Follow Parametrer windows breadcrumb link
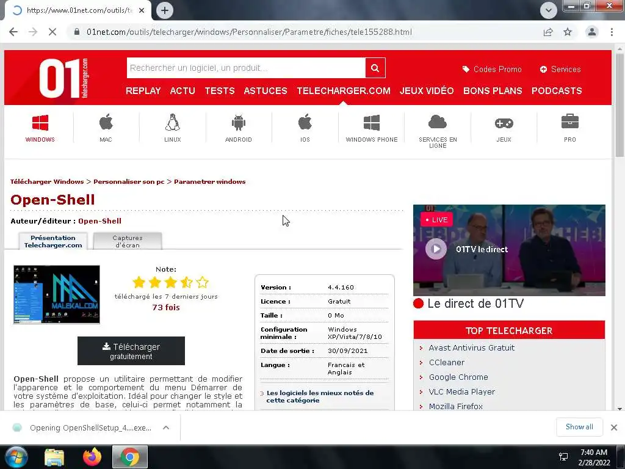This screenshot has height=469, width=625. point(210,181)
